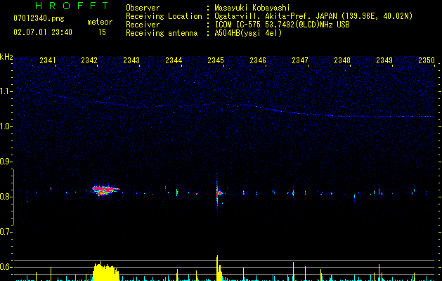Click the vertical meteor echo spike at 2345
The height and width of the screenshot is (281, 442).
[217, 193]
